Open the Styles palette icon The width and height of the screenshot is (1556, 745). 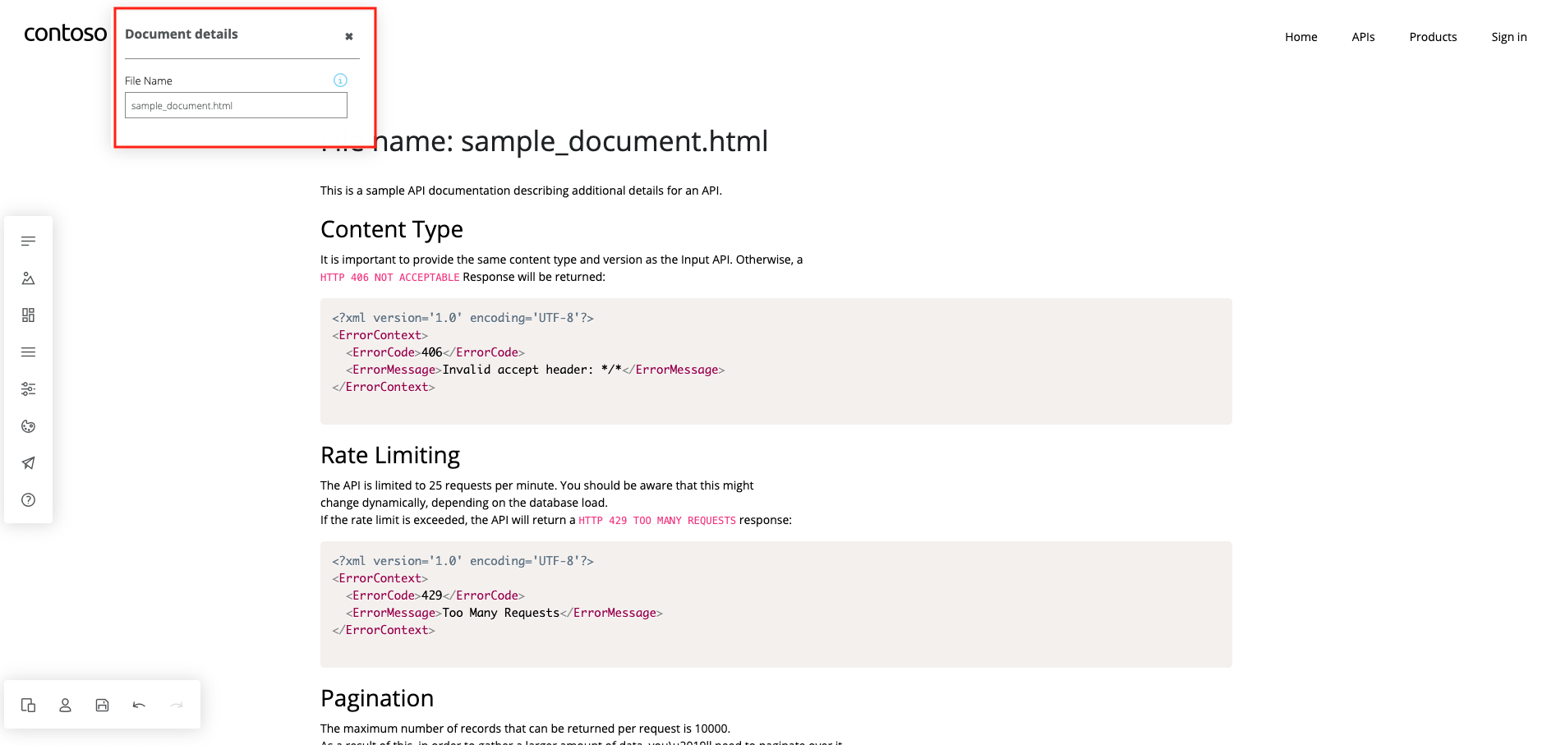pos(28,426)
